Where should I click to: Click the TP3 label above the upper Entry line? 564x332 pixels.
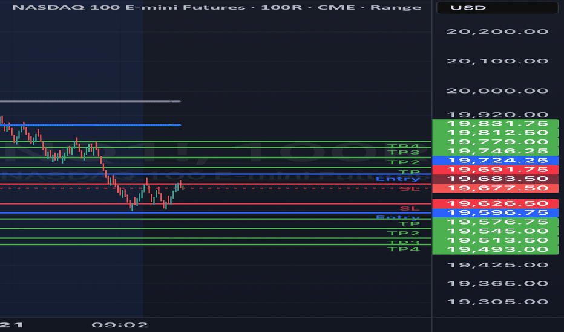point(405,152)
